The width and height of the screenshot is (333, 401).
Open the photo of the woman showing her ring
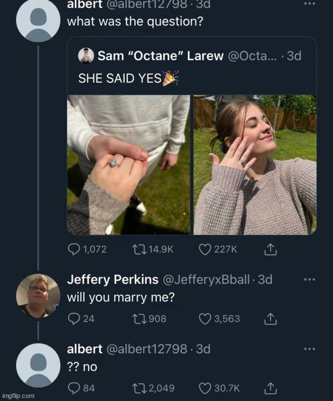coord(255,165)
